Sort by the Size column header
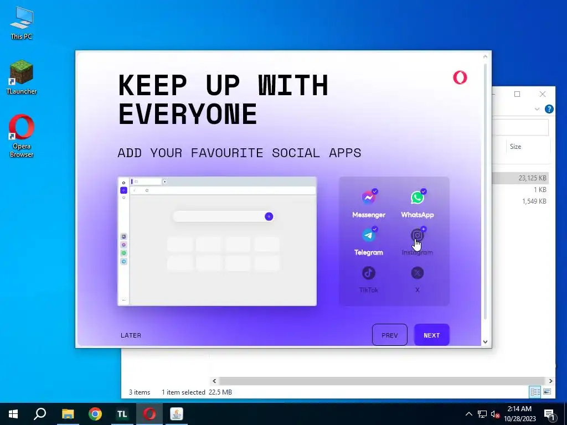This screenshot has height=425, width=567. [516, 146]
